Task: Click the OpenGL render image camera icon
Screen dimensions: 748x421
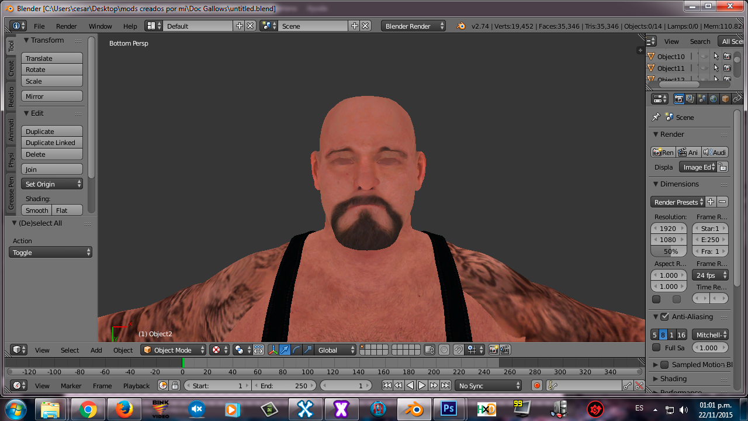Action: (493, 350)
